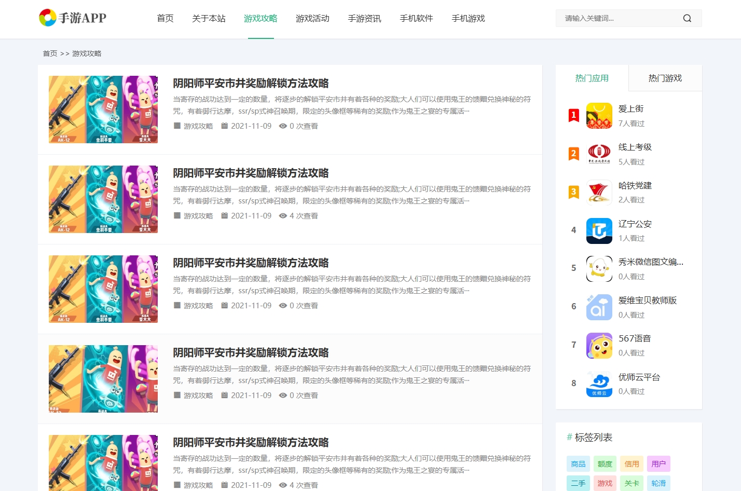
Task: Focus the keyword search input field
Action: pos(620,18)
